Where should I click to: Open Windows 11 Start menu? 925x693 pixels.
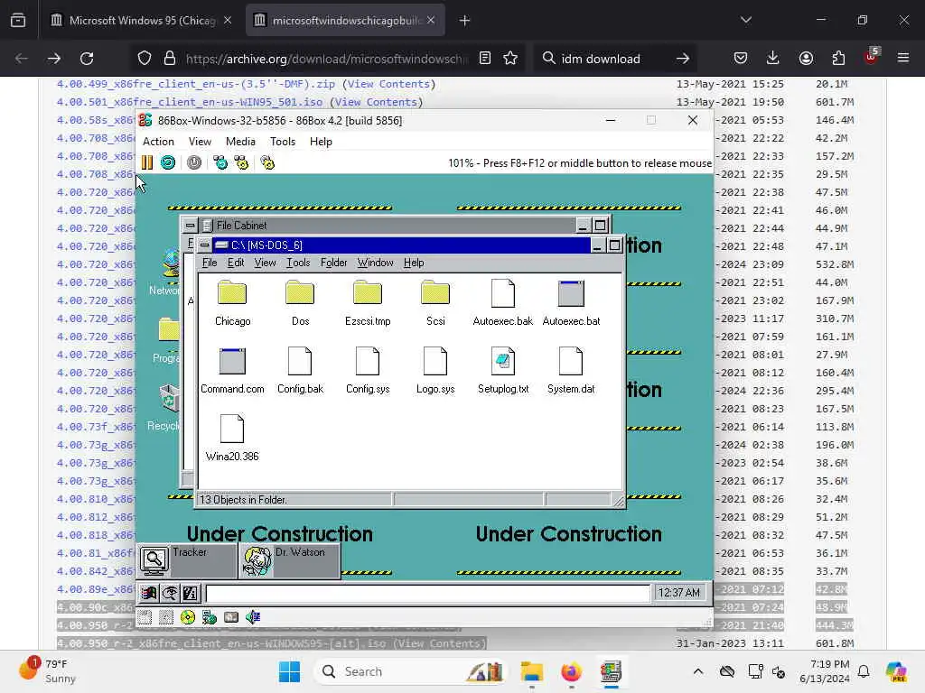point(289,671)
